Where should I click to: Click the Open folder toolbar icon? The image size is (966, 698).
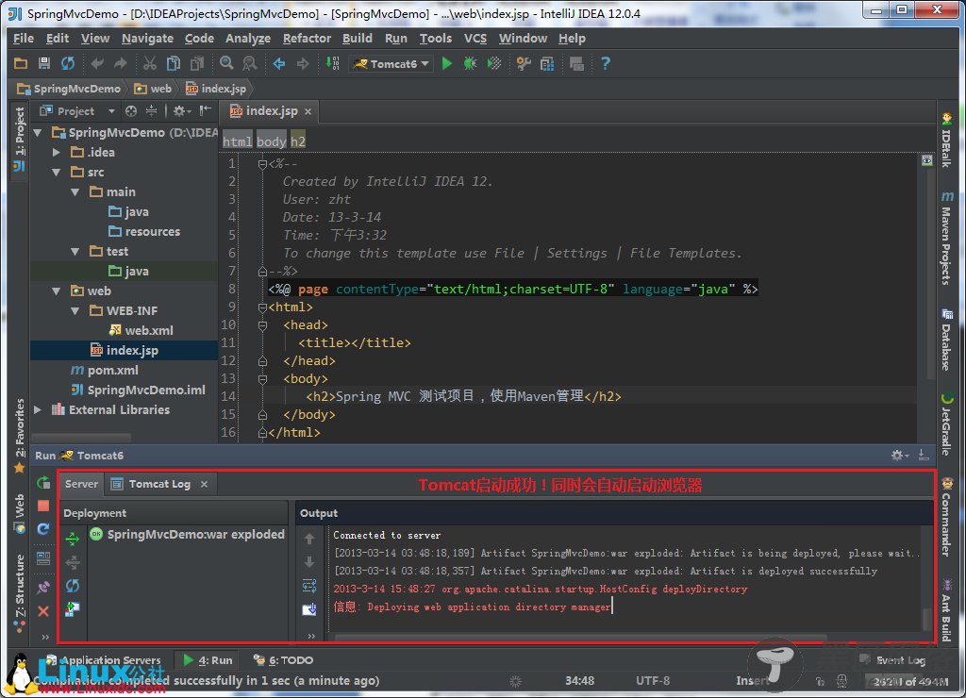21,63
